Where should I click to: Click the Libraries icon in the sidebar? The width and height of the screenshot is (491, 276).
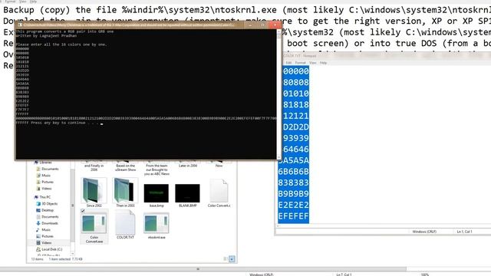coord(36,163)
